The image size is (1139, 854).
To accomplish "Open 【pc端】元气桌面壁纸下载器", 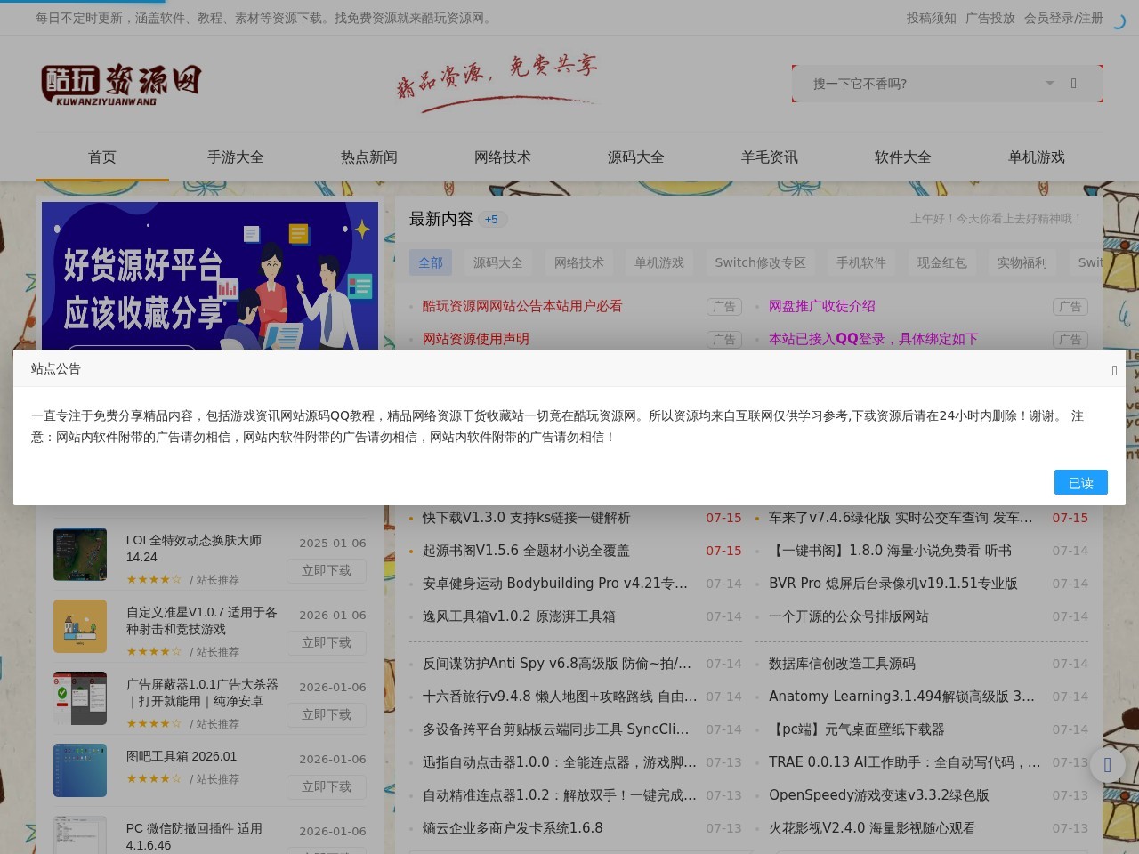I will 856,729.
